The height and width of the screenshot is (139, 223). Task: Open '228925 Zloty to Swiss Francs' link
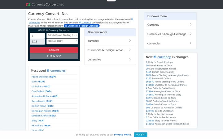coord(161,121)
